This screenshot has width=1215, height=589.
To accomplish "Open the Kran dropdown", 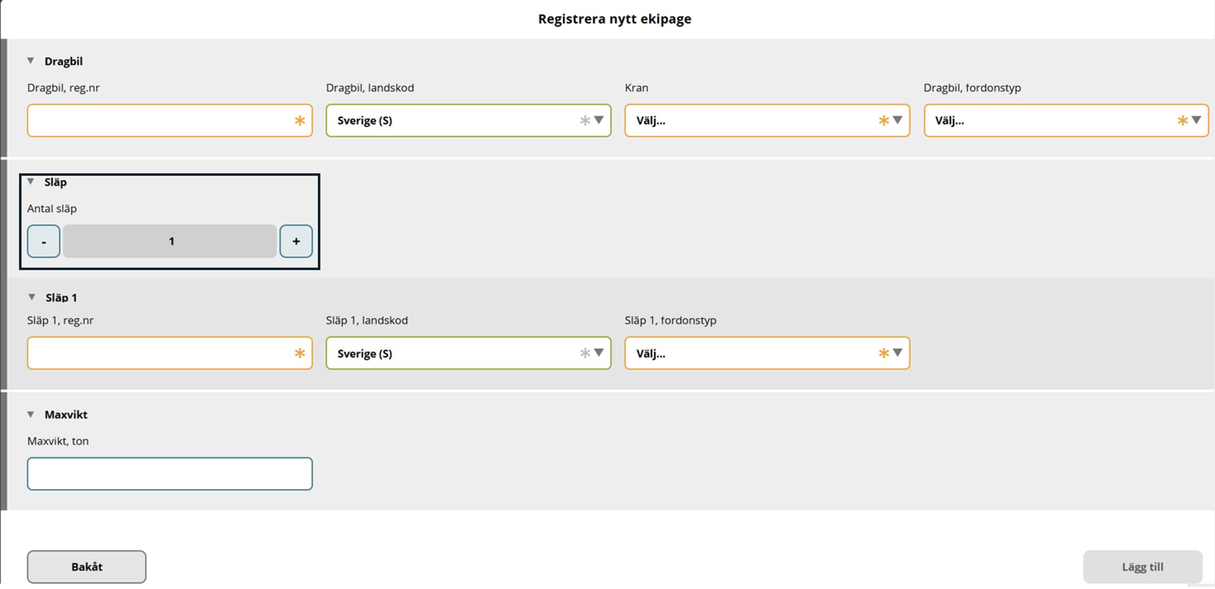I will [767, 120].
